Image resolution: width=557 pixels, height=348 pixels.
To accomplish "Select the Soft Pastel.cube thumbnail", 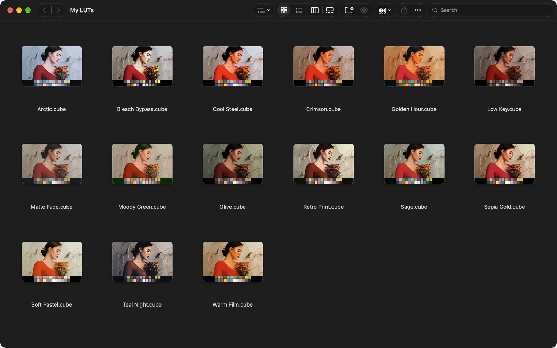I will coord(52,262).
